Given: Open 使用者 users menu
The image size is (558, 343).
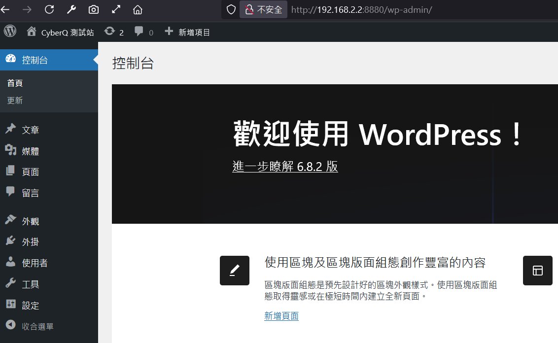Looking at the screenshot, I should point(49,263).
